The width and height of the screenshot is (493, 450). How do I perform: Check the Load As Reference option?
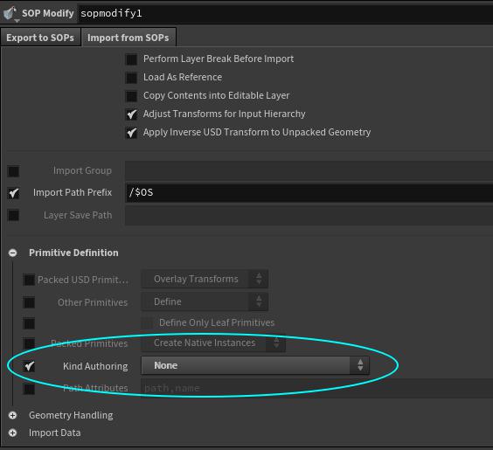click(131, 78)
